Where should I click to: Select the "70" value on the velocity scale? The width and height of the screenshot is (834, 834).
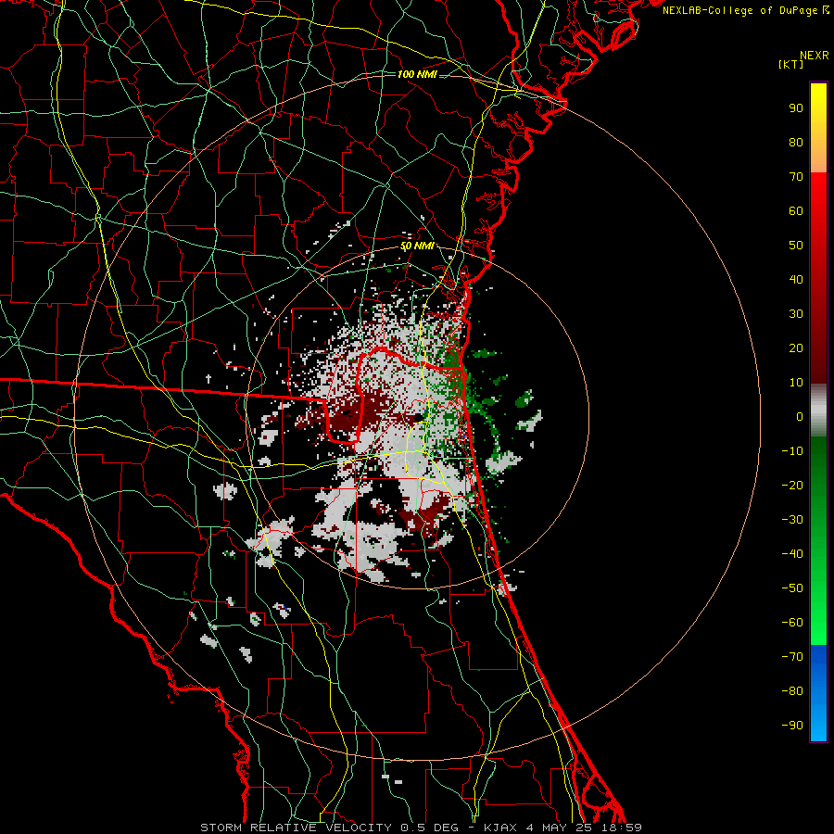click(x=796, y=177)
